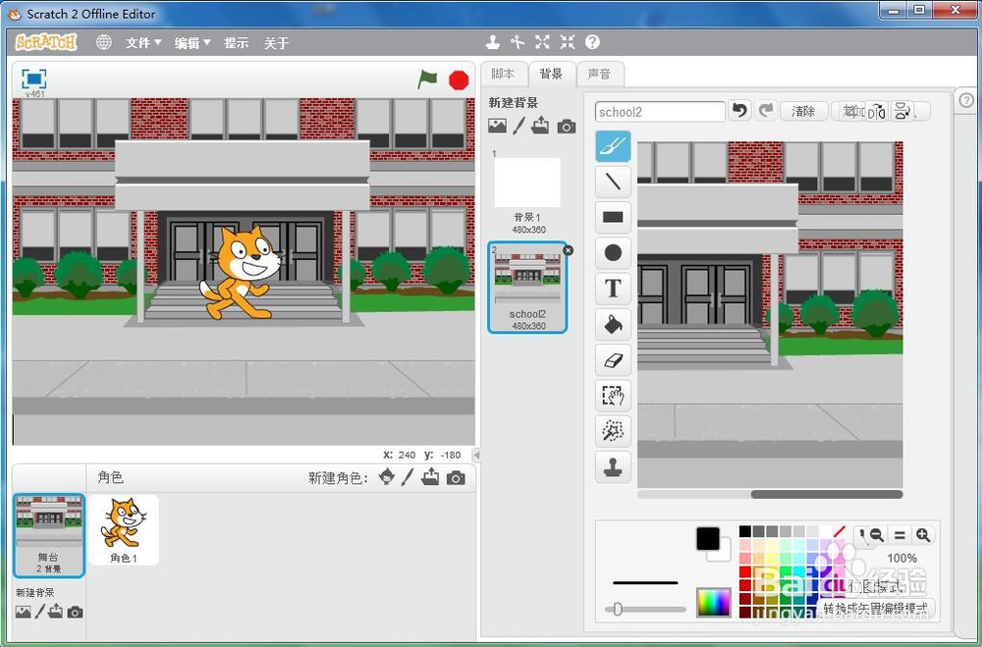The image size is (982, 647).
Task: Select the Text tool
Action: click(x=613, y=289)
